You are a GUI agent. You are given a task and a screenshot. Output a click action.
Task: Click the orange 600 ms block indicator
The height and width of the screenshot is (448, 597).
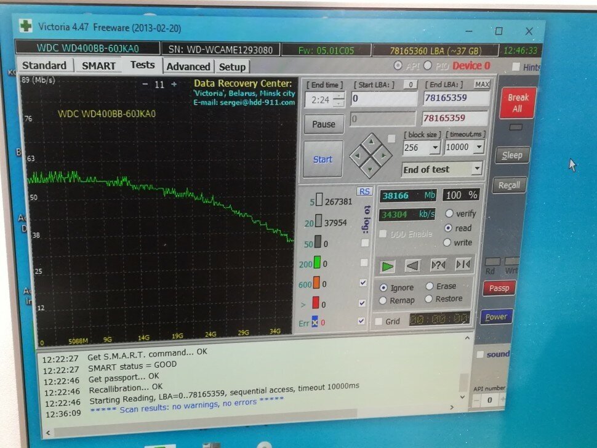tap(316, 282)
